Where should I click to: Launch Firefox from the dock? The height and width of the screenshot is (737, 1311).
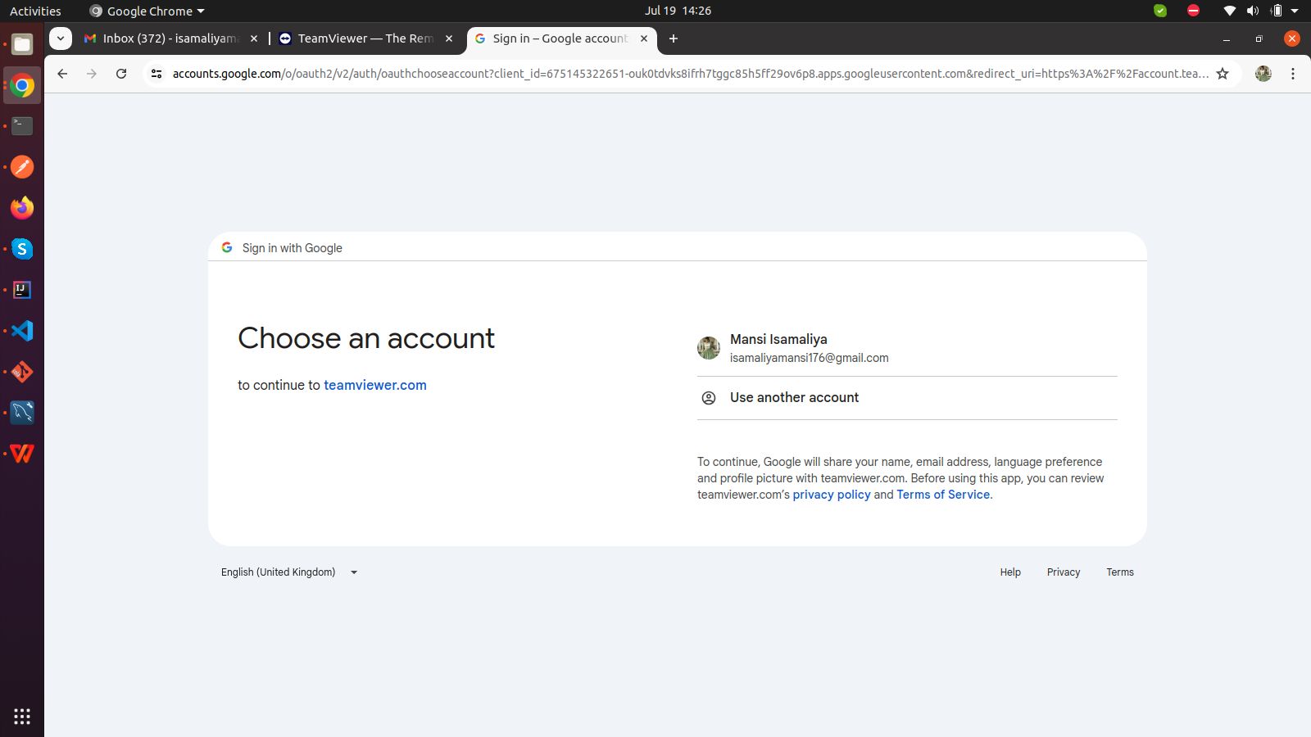pos(22,208)
